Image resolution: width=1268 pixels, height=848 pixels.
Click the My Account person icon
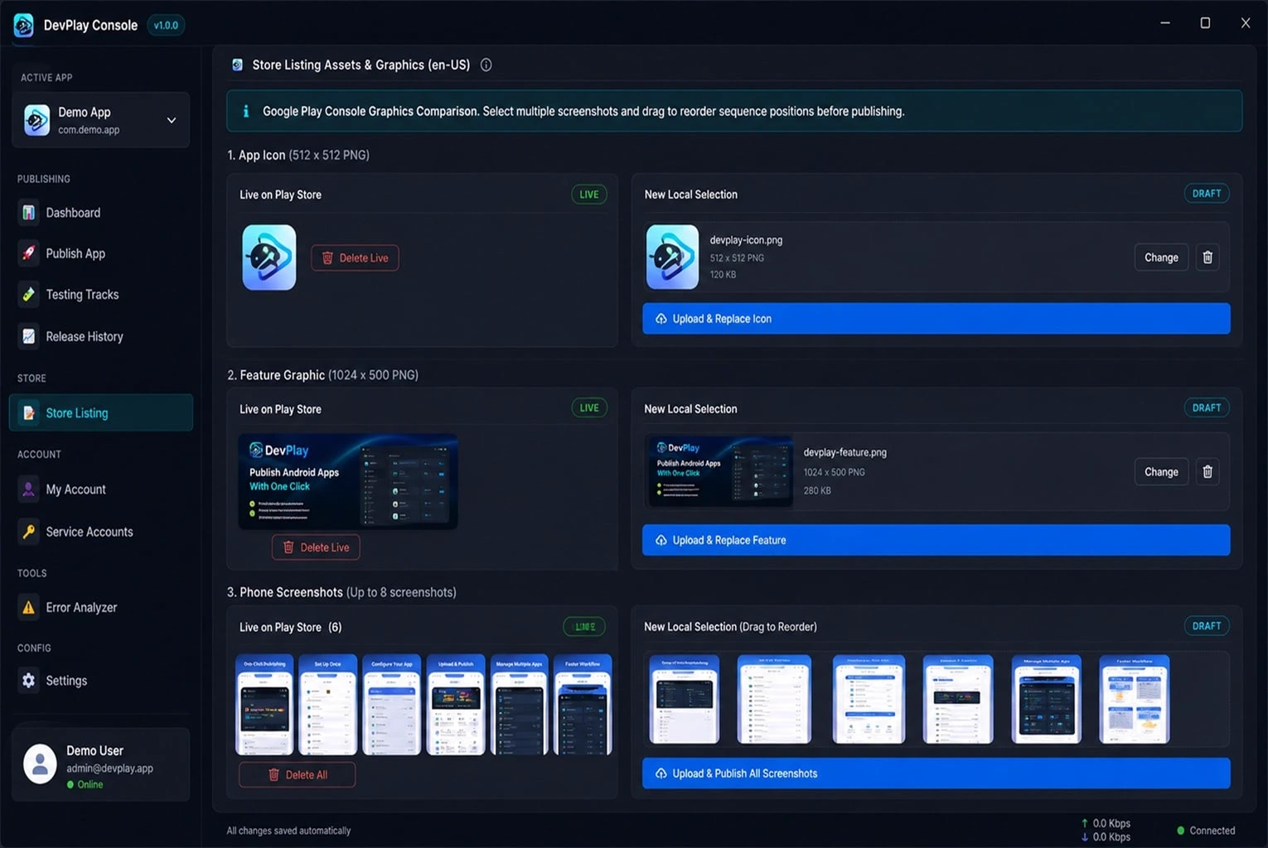pyautogui.click(x=29, y=489)
